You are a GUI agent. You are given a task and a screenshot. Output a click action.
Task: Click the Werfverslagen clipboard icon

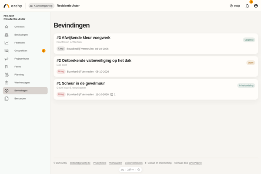click(7, 83)
